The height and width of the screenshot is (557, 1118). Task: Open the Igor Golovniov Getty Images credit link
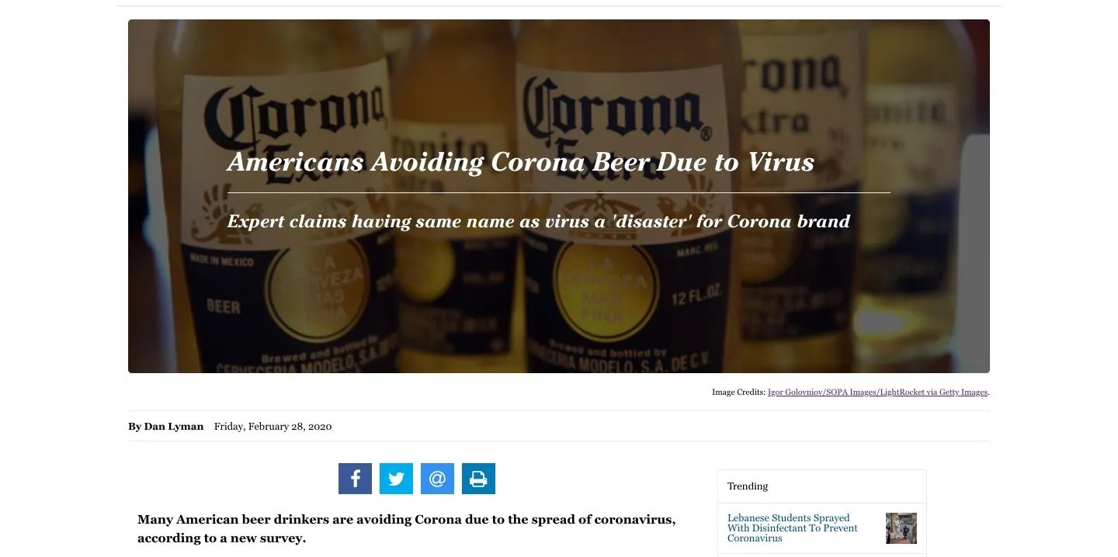[877, 393]
